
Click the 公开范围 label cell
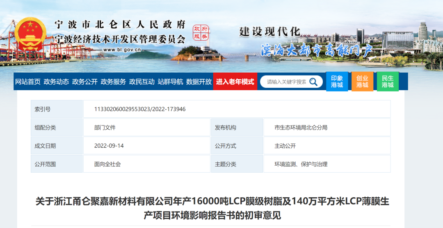coord(57,164)
